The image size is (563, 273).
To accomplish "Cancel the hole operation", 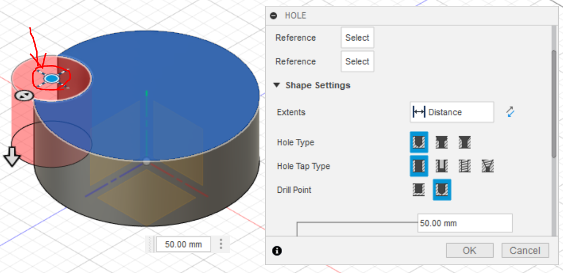I will click(x=525, y=250).
